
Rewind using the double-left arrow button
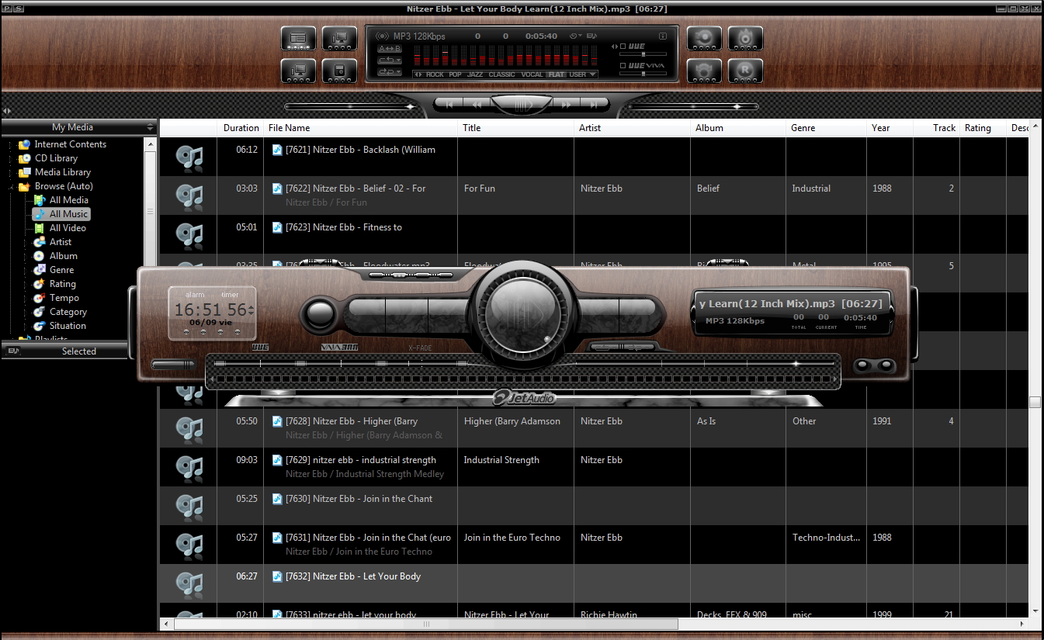click(x=477, y=104)
